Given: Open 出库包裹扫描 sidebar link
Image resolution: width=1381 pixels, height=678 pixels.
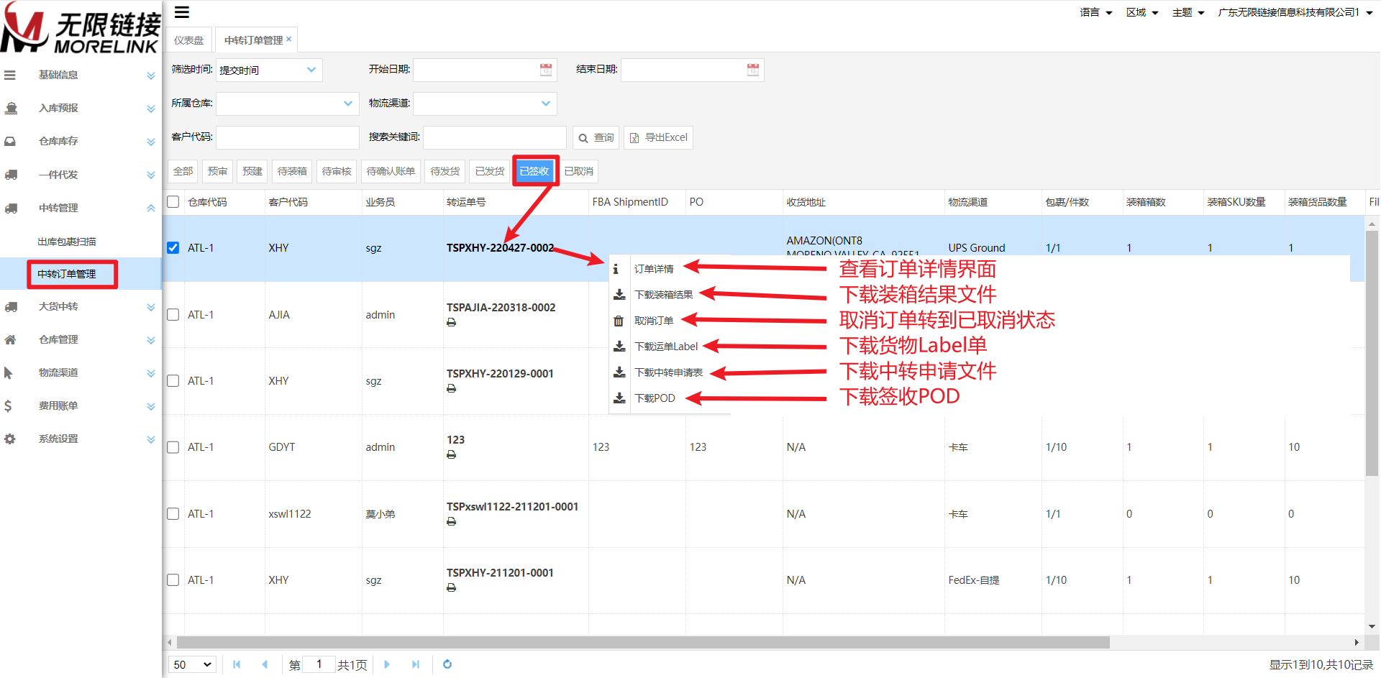Looking at the screenshot, I should pos(67,242).
